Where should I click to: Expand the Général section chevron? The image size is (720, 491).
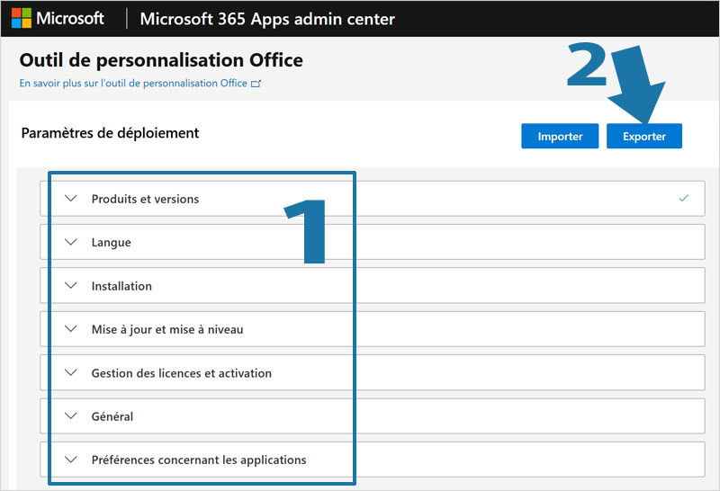click(x=72, y=416)
